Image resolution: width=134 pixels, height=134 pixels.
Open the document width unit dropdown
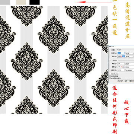(x=130, y=64)
